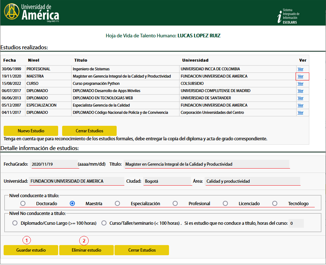326x265 pixels.
Task: Select the Maestría radio button
Action: point(72,203)
